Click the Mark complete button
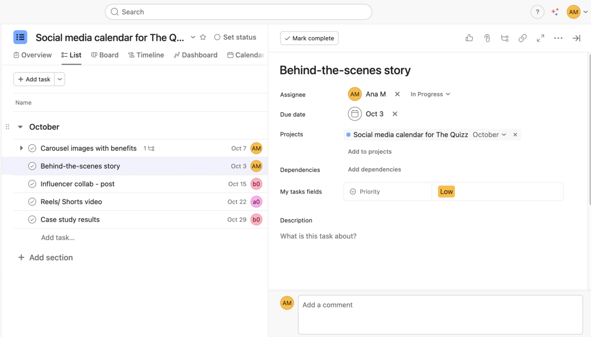The width and height of the screenshot is (591, 337). click(x=309, y=38)
